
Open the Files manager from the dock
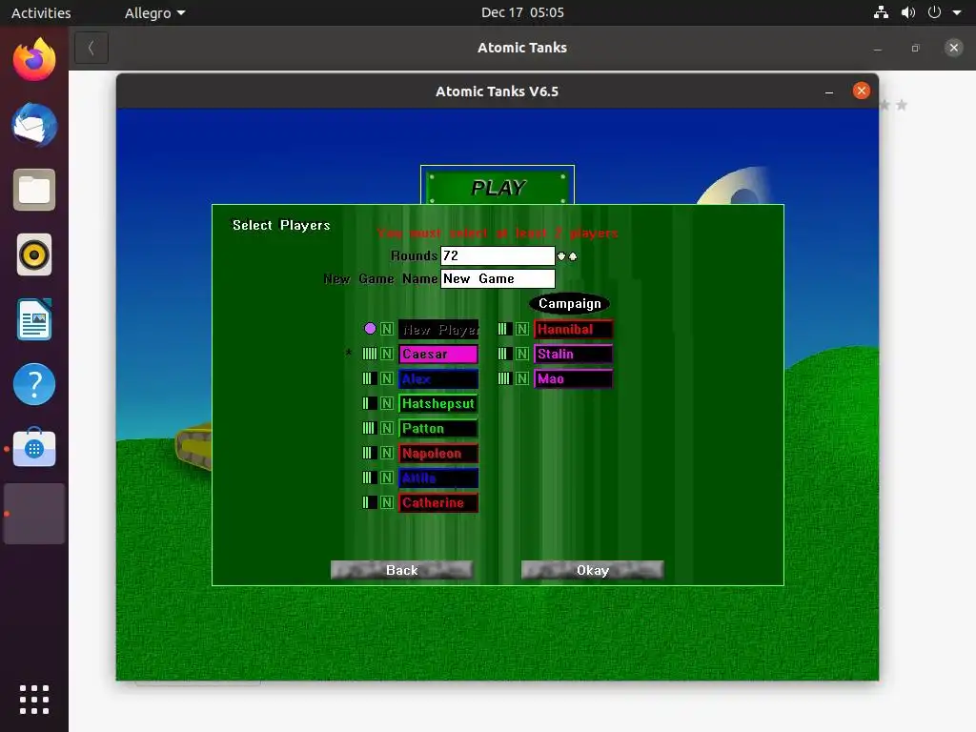[34, 190]
